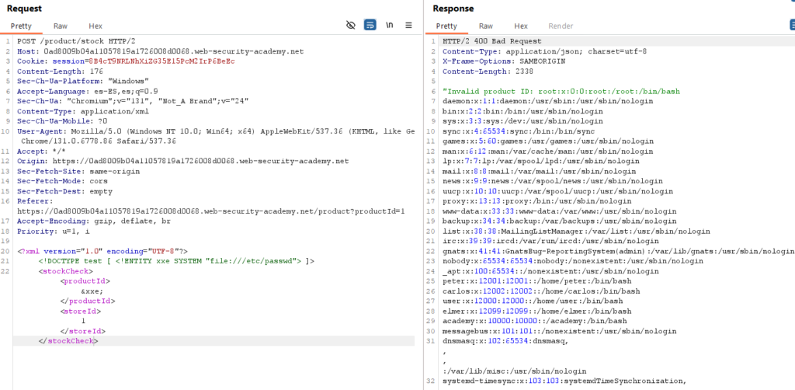Click the Cookie session value
This screenshot has height=390, width=795.
pyautogui.click(x=161, y=61)
